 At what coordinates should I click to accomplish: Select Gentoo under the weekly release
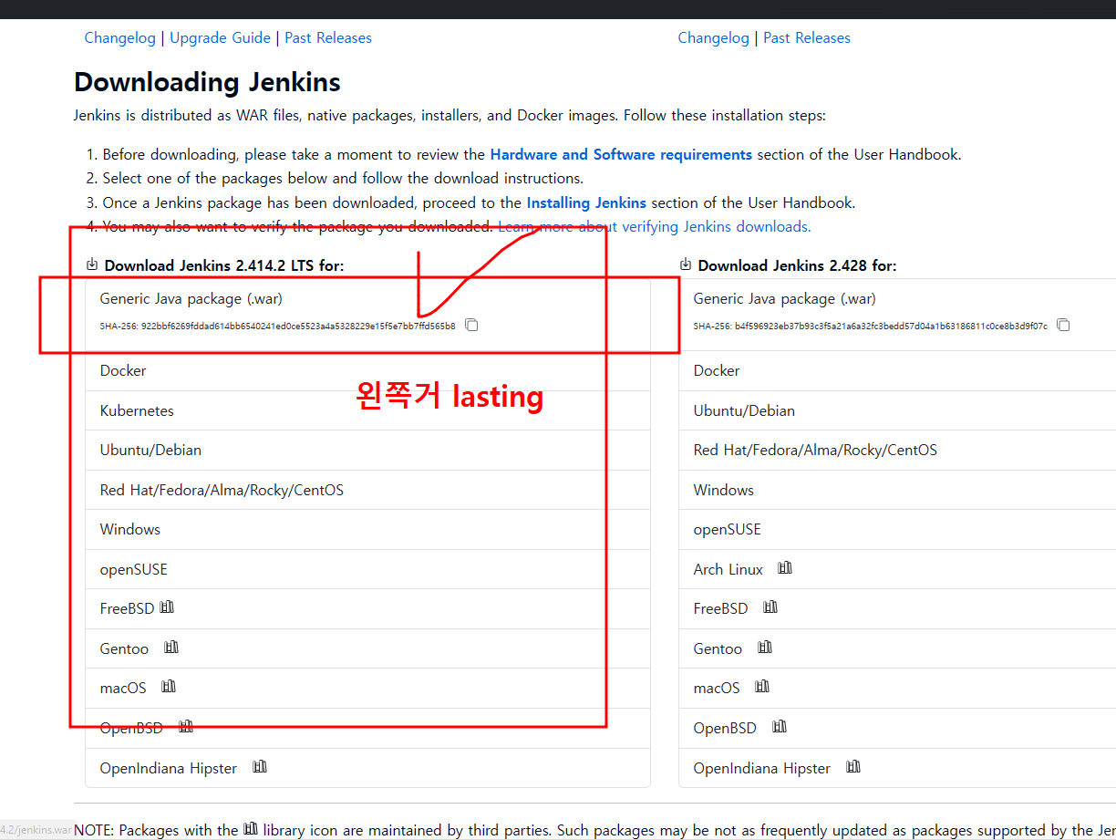click(x=897, y=648)
